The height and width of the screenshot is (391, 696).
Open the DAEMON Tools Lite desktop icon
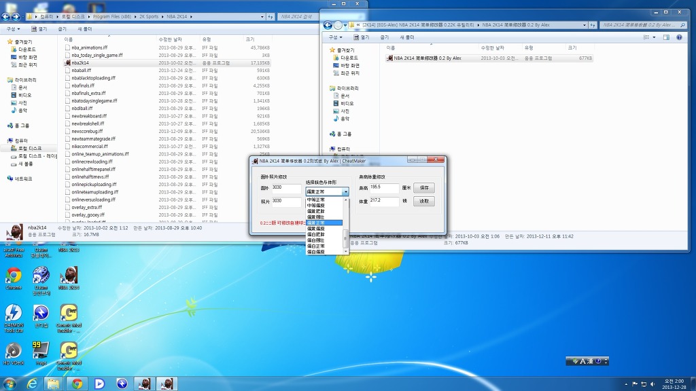[x=14, y=313]
